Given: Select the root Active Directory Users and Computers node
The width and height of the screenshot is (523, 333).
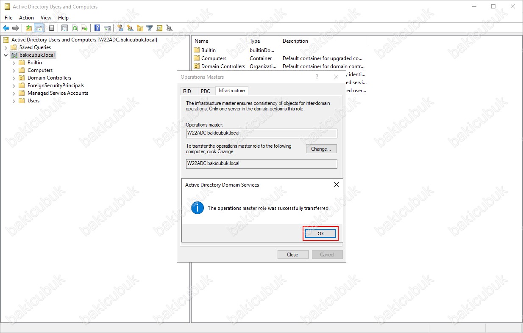Looking at the screenshot, I should [84, 40].
